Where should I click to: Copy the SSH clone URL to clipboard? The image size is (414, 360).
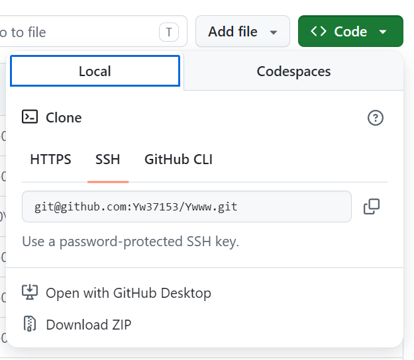[372, 206]
